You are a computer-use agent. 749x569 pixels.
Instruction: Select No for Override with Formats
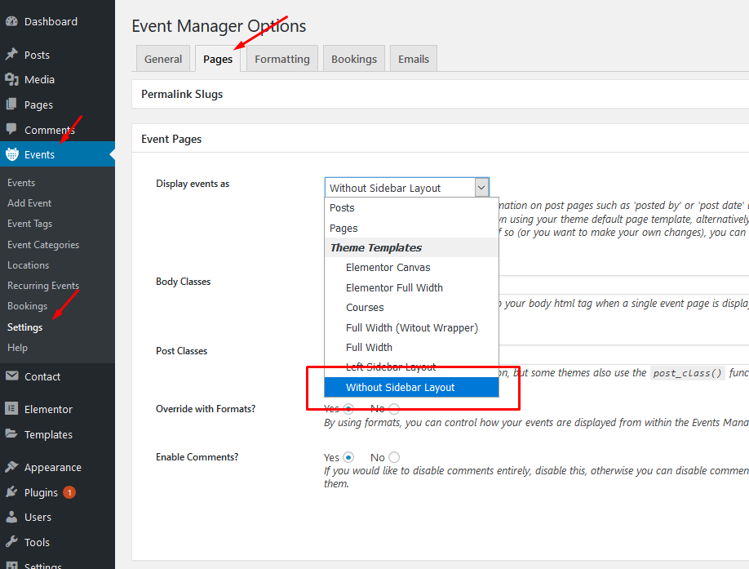pyautogui.click(x=394, y=408)
